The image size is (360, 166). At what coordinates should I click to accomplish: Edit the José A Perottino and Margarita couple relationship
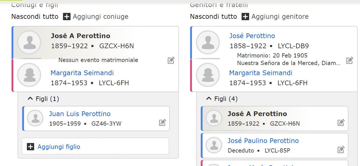tap(171, 60)
